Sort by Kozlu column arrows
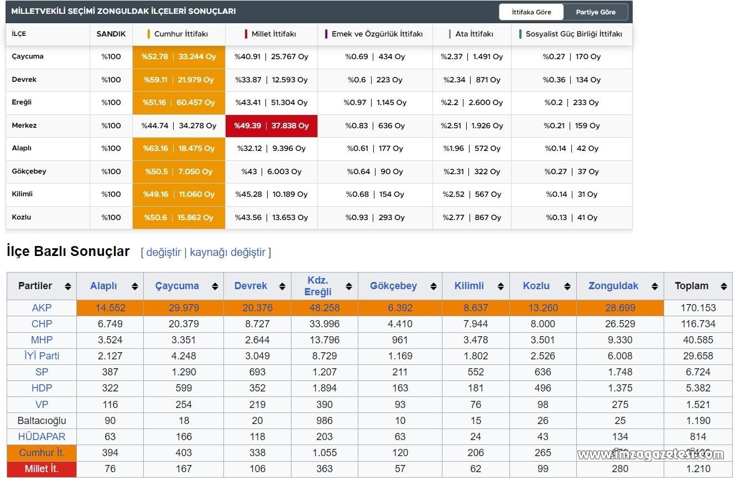This screenshot has height=481, width=735. click(x=567, y=286)
